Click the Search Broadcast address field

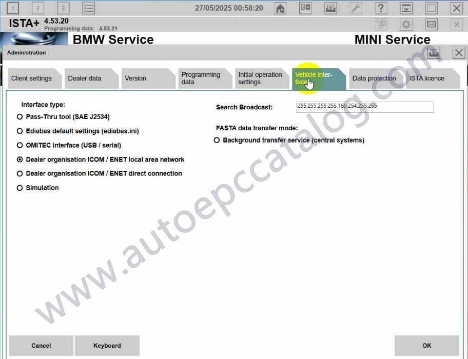pos(365,107)
